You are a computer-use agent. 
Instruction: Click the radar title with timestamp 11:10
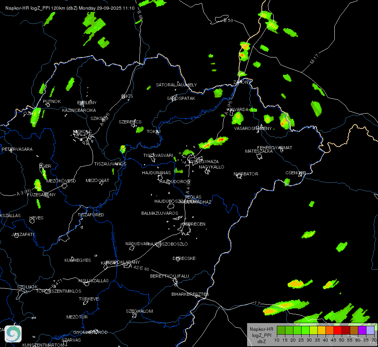70,8
